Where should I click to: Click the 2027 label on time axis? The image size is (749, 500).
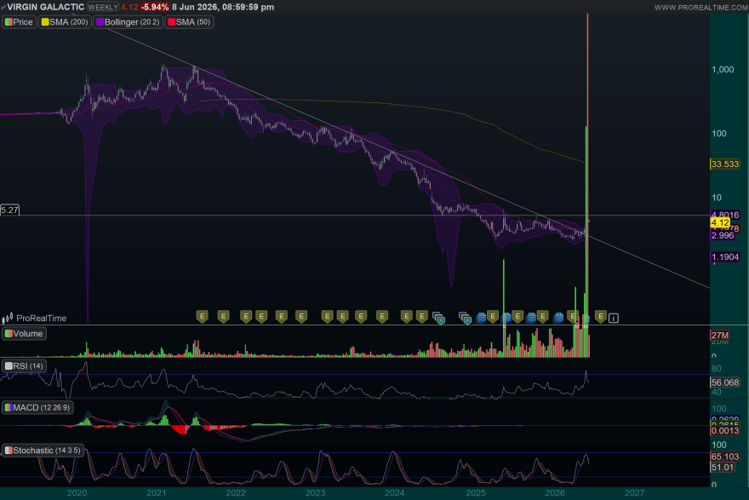[634, 493]
